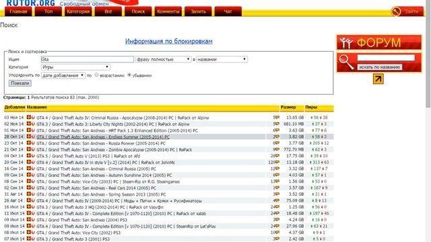
Task: Click the magnet icon for Criminal Russia - Apocalypse row
Action: coord(33,118)
